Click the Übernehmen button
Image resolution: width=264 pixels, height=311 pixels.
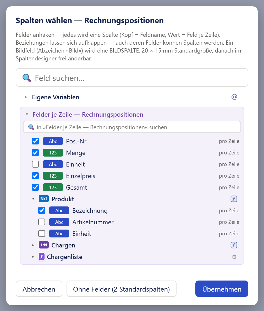pos(222,289)
